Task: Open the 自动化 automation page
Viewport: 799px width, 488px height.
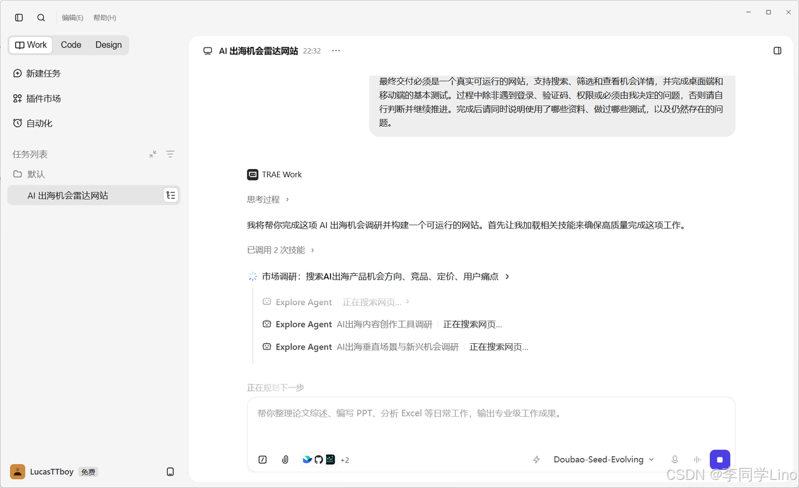Action: [x=32, y=124]
